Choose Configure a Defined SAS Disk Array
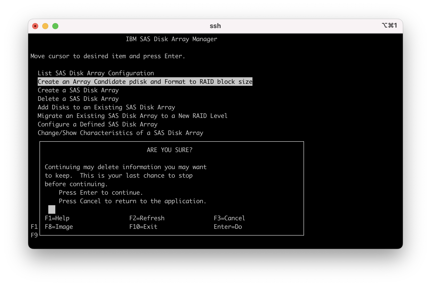431x286 pixels. pos(98,124)
